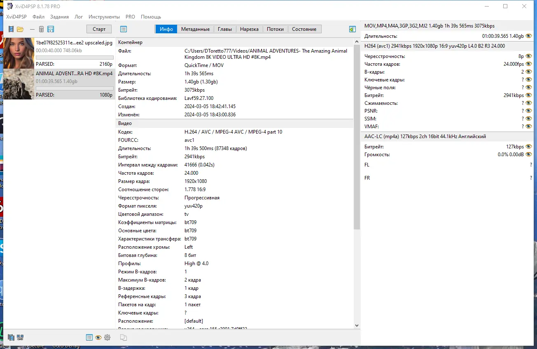The width and height of the screenshot is (537, 349).
Task: Toggle the eye icon for audio Битрейт 127kbps
Action: [529, 147]
